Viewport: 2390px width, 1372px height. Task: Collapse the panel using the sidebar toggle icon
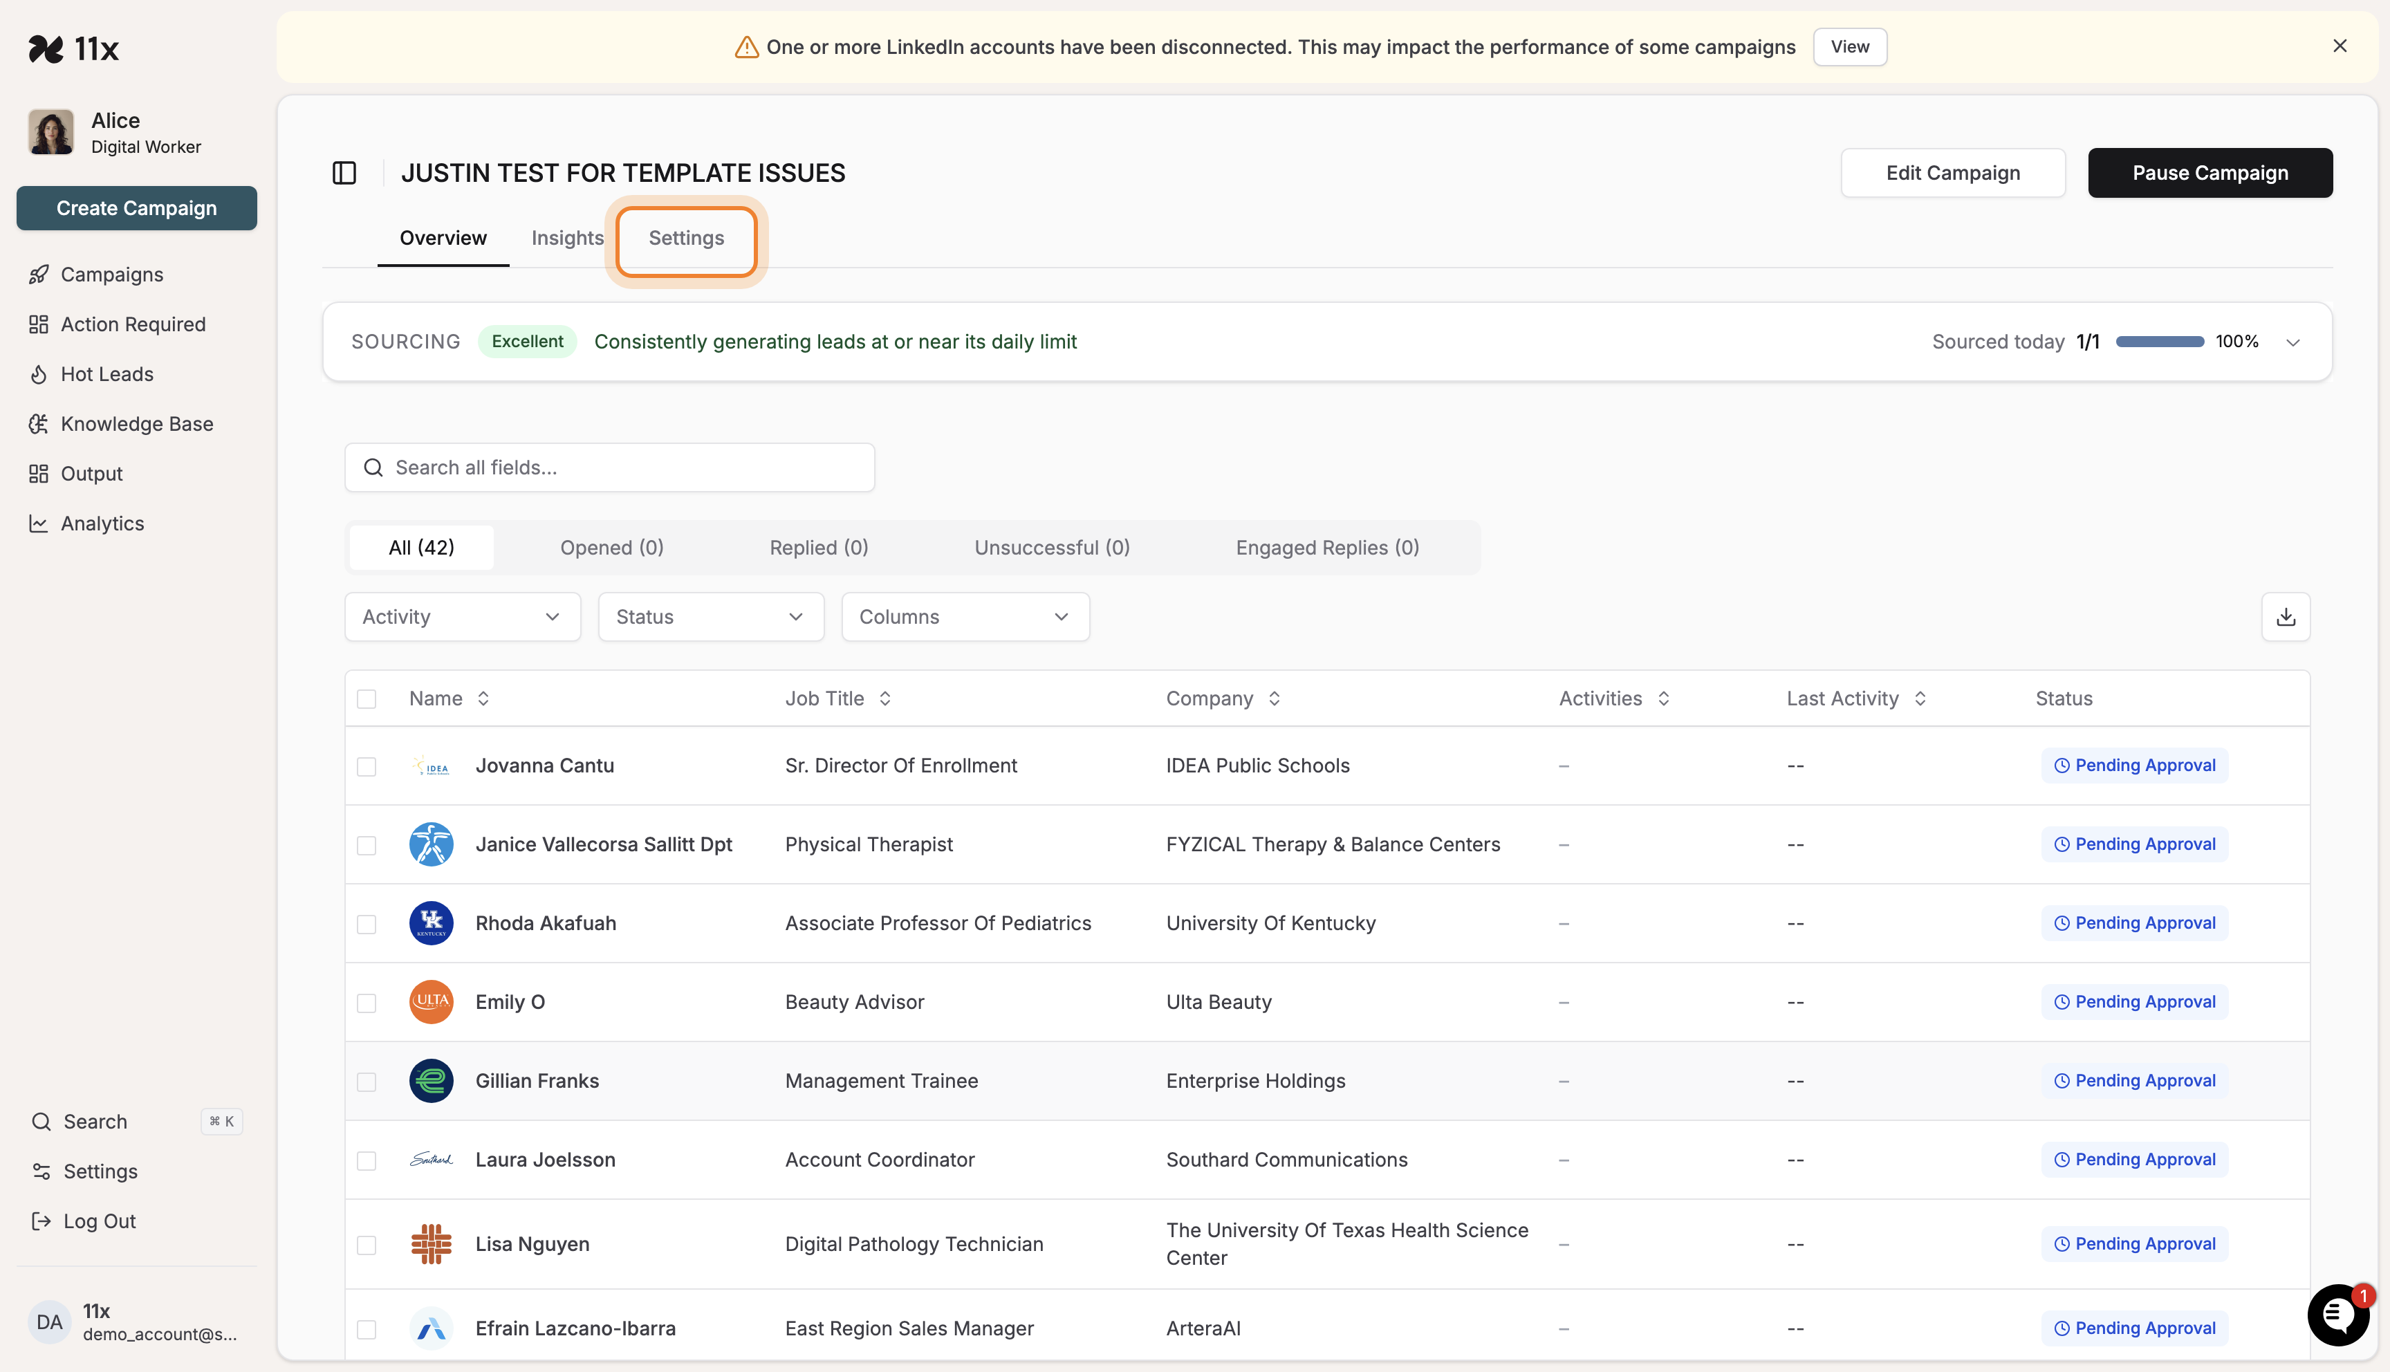point(344,172)
